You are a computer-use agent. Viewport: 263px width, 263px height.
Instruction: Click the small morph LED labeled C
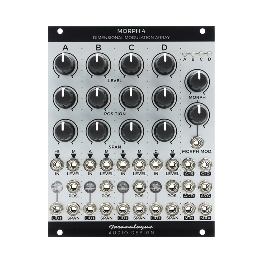click(x=201, y=54)
